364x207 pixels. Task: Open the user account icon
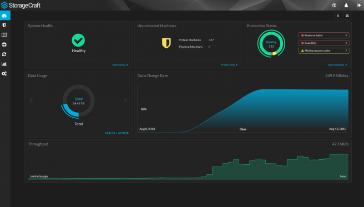coord(346,6)
